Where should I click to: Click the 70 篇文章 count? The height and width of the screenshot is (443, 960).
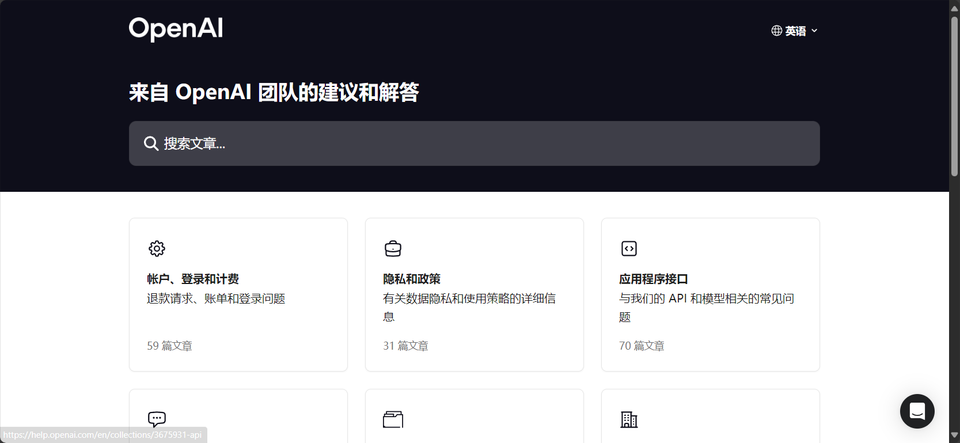(x=642, y=346)
